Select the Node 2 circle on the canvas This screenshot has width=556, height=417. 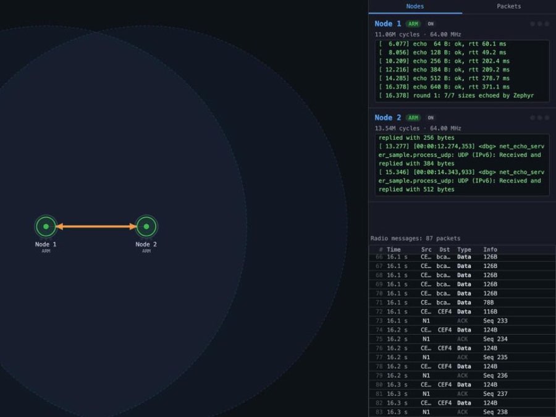146,226
